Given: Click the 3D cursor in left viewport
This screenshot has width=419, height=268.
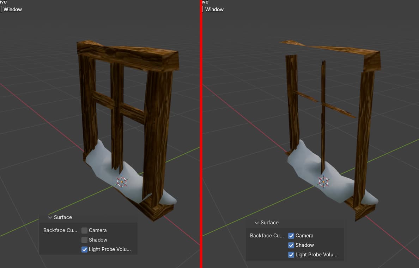Looking at the screenshot, I should [122, 182].
